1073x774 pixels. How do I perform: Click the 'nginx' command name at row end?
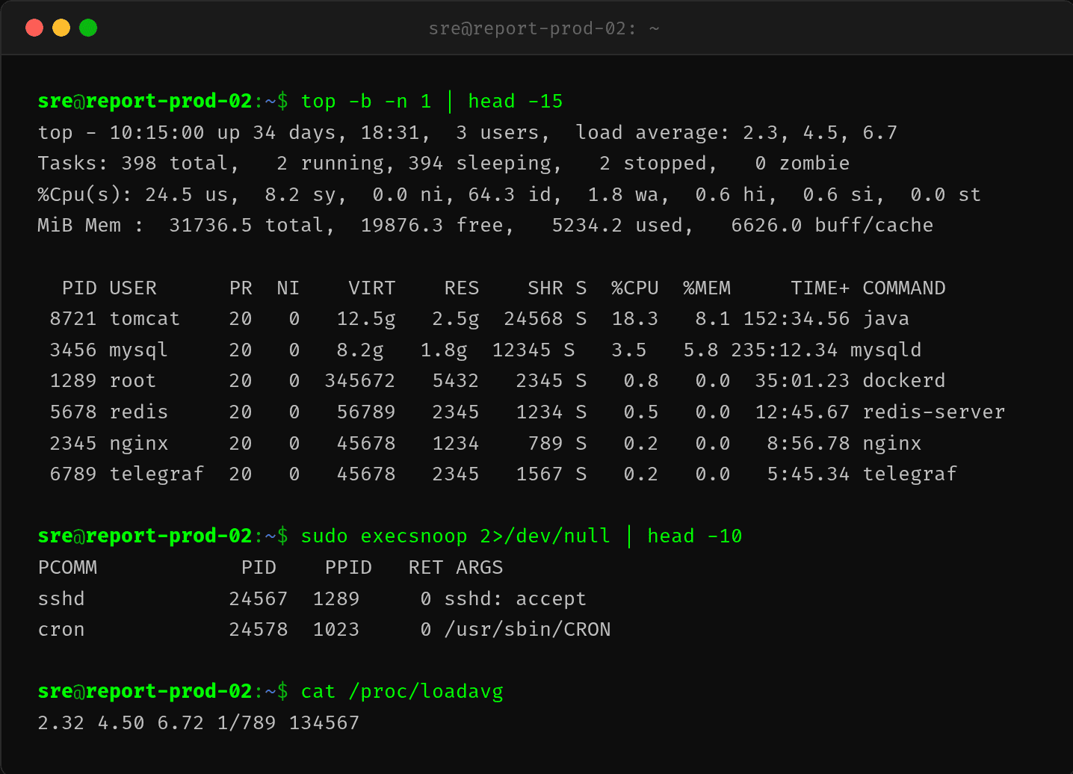tap(892, 444)
